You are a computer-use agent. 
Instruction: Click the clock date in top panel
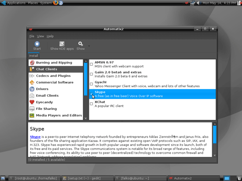(219, 3)
